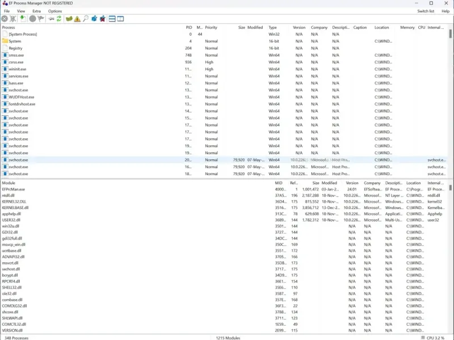Click the Switch list button
This screenshot has height=340, width=454.
(x=426, y=11)
